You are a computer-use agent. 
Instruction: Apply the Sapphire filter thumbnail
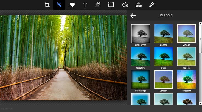pyautogui.click(x=141, y=57)
